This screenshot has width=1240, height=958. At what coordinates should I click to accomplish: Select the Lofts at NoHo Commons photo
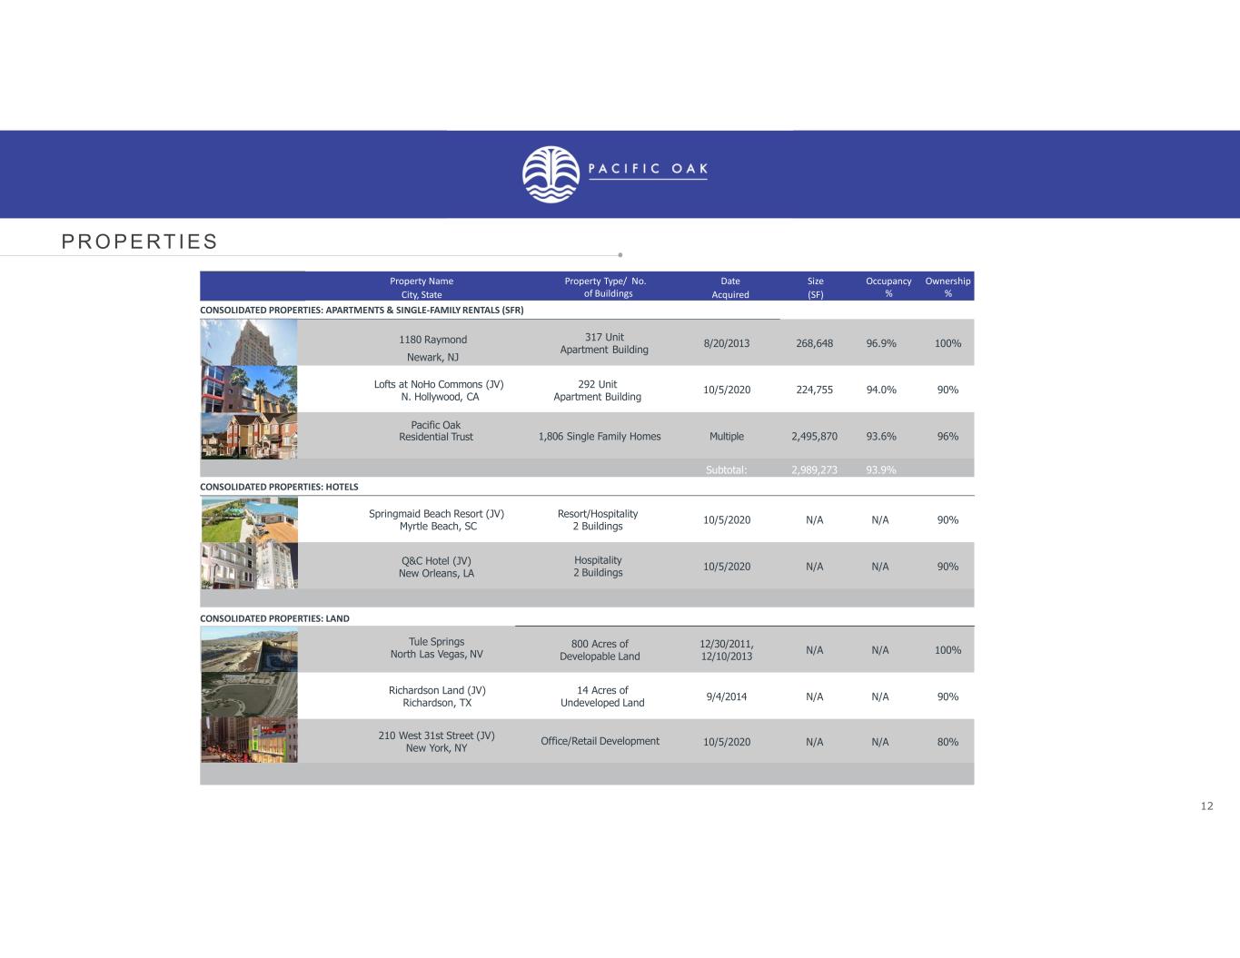tap(249, 390)
